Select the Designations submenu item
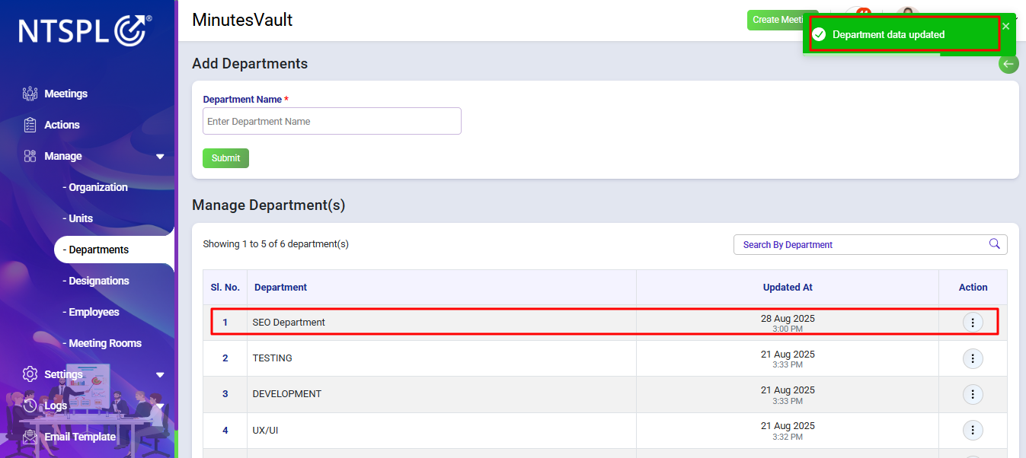This screenshot has width=1026, height=458. click(95, 281)
